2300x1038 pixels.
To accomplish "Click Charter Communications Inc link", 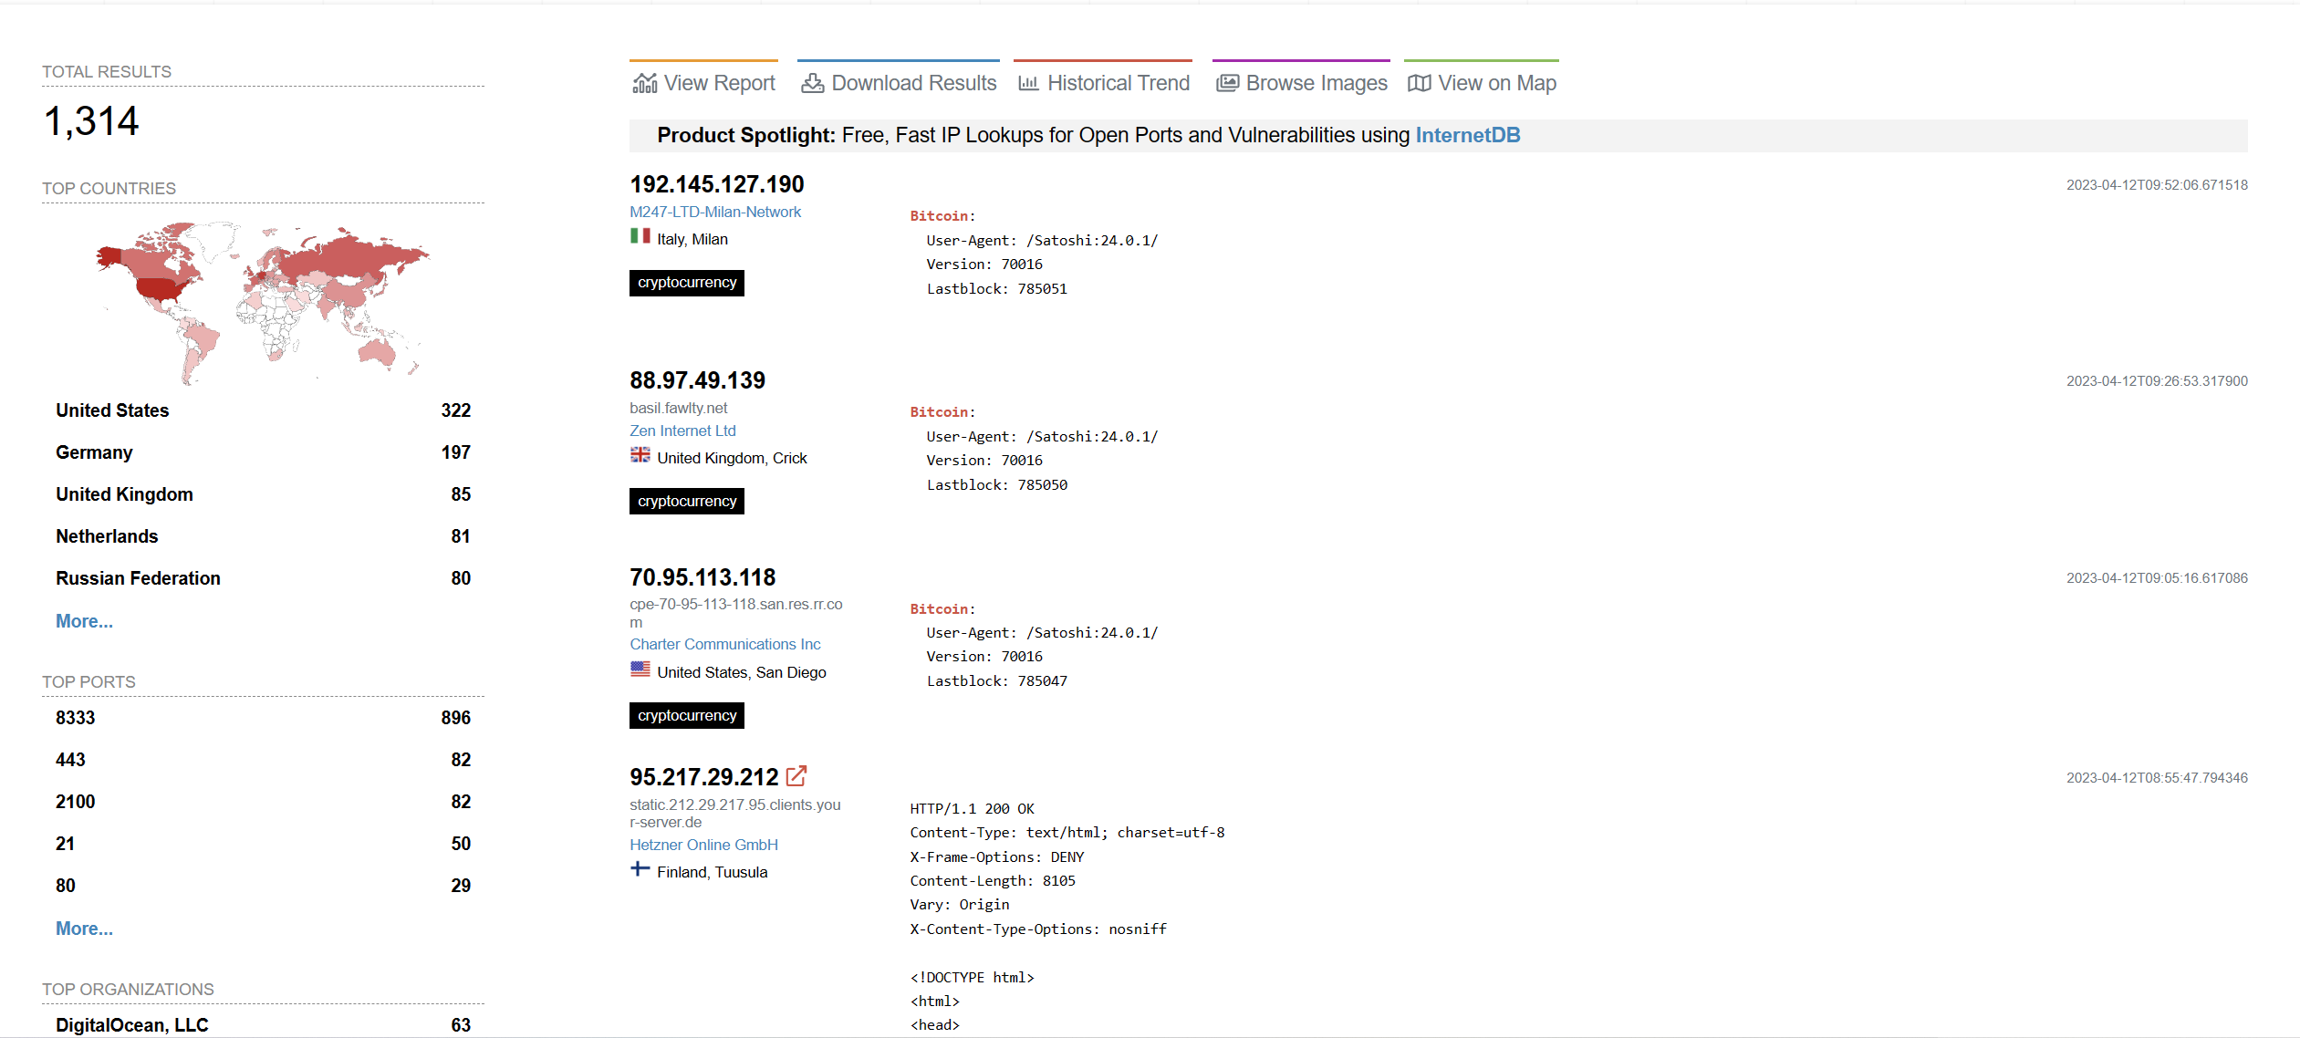I will (725, 644).
